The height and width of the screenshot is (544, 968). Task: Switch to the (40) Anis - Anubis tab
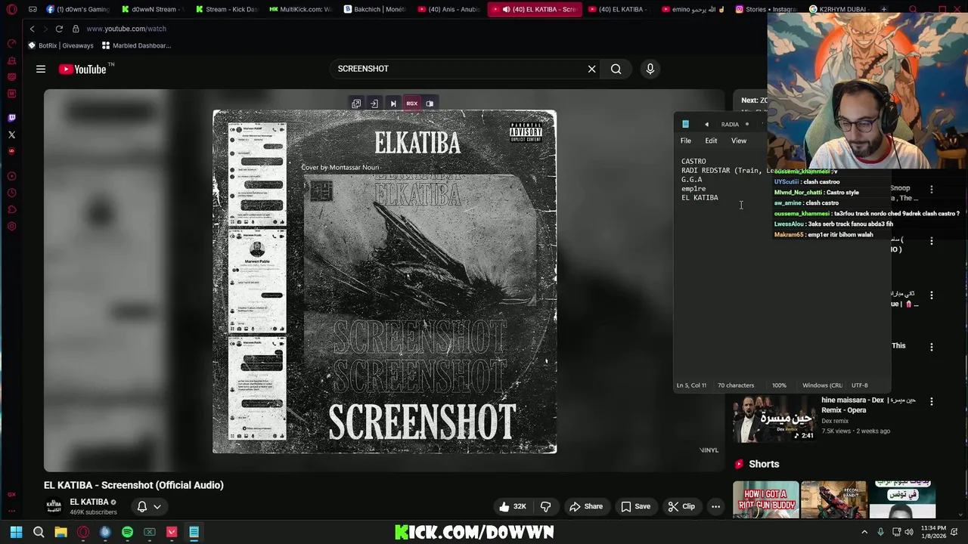(448, 9)
